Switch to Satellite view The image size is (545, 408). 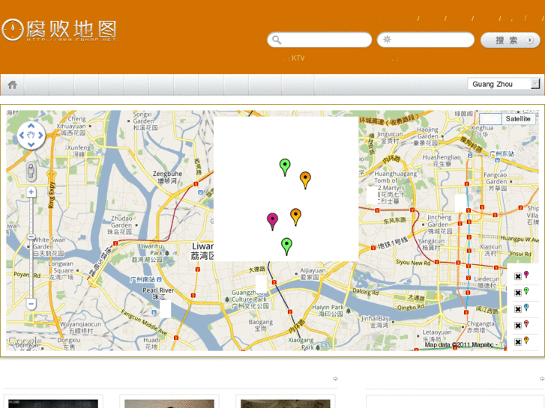[x=518, y=119]
